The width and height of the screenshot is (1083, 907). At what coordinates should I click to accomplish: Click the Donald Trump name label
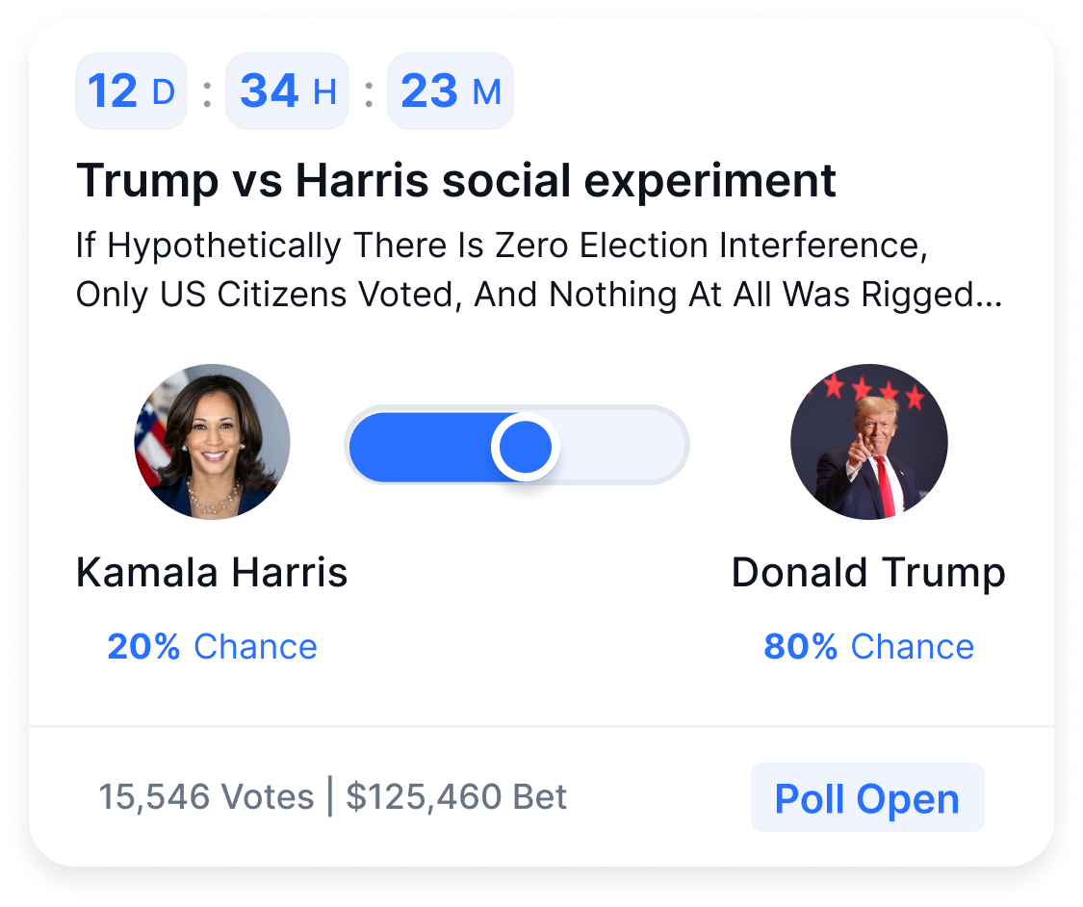click(x=868, y=573)
